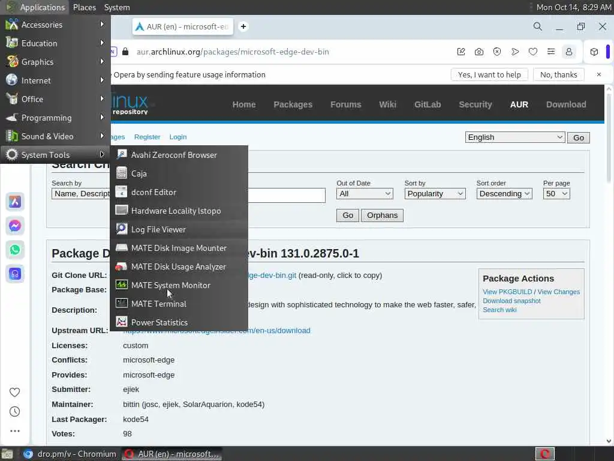Launch MATE Disk Image Mounter
Image resolution: width=614 pixels, height=461 pixels.
coord(179,248)
